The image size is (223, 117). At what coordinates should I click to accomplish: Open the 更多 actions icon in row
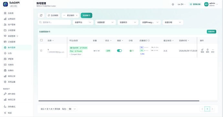213,51
